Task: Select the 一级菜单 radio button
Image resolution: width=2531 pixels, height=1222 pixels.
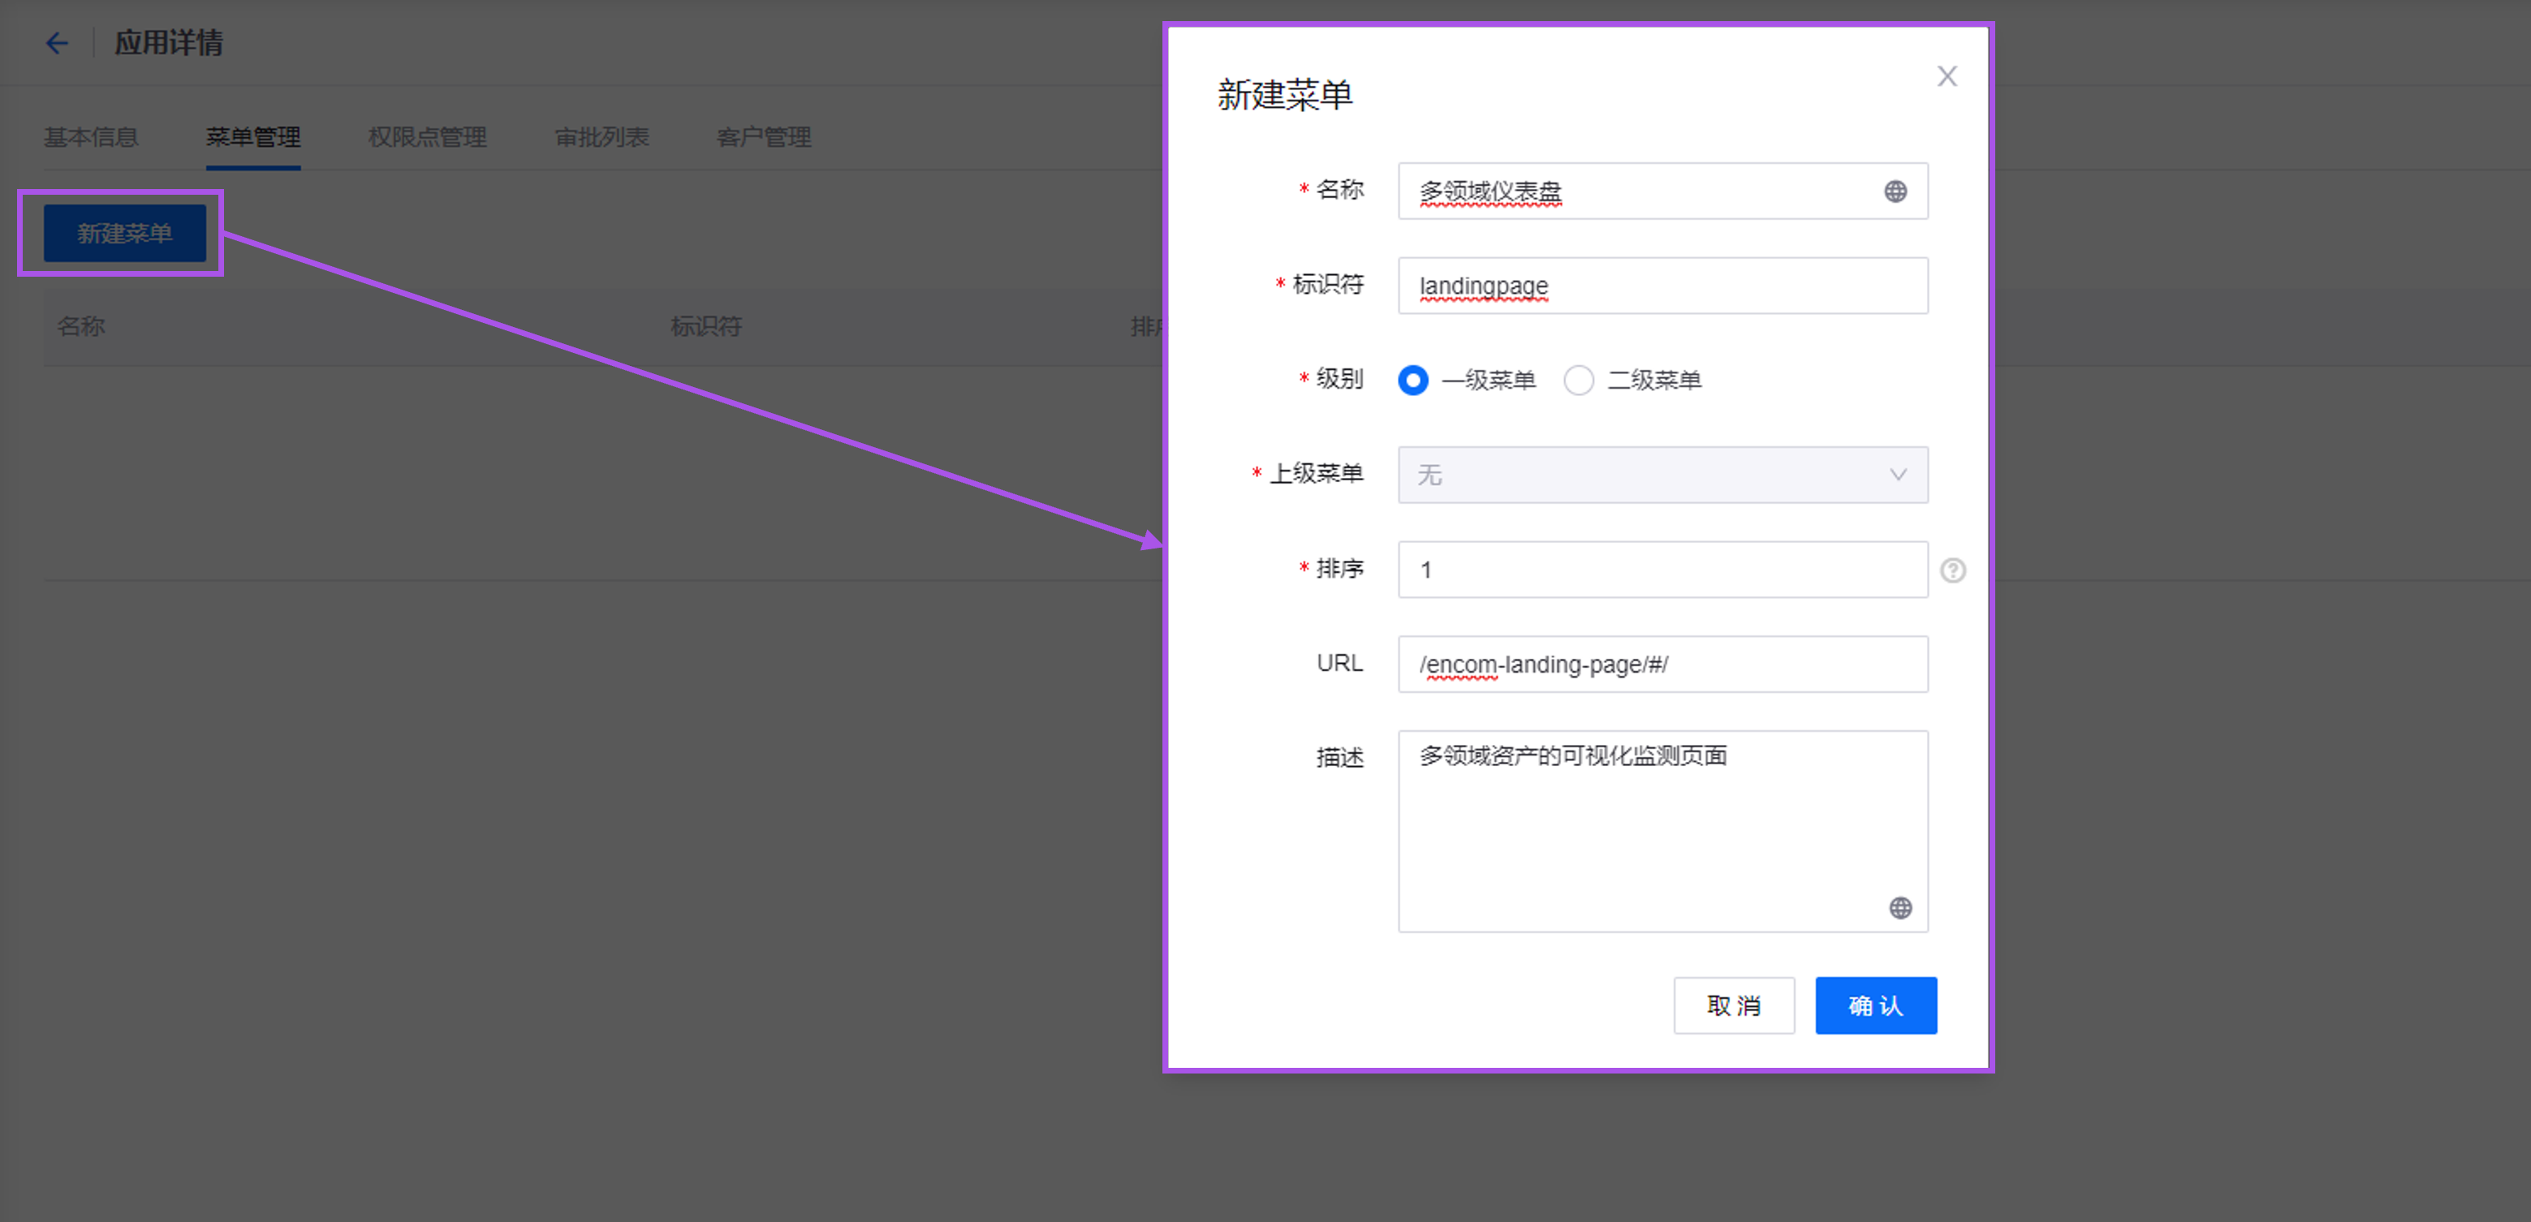Action: pyautogui.click(x=1413, y=381)
